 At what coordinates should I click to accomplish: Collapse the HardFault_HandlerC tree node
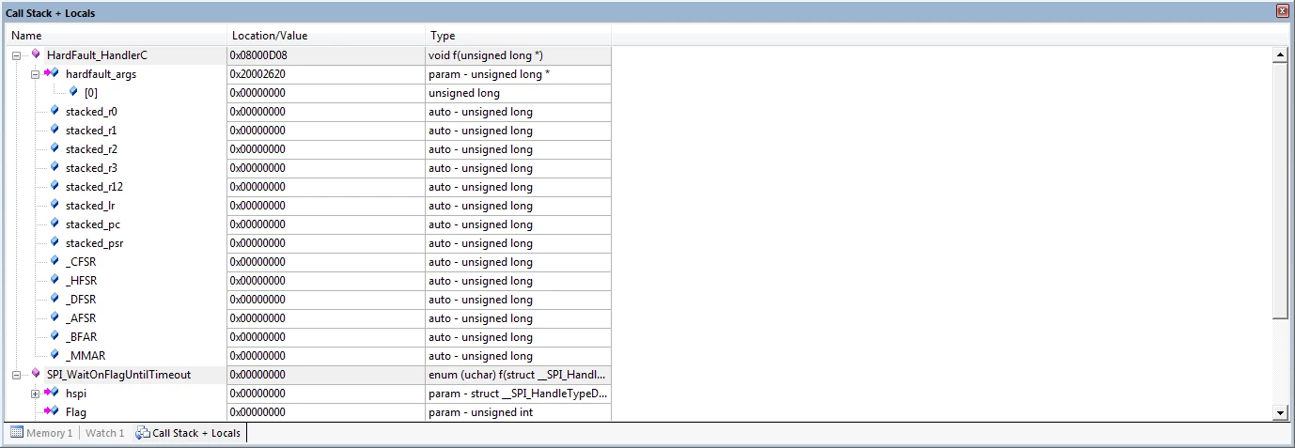[17, 55]
